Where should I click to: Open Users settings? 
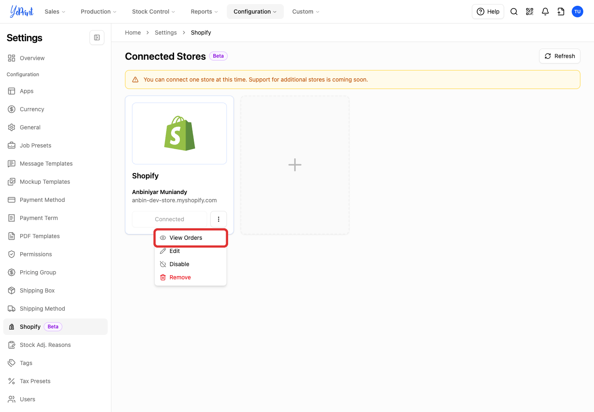pos(55,399)
